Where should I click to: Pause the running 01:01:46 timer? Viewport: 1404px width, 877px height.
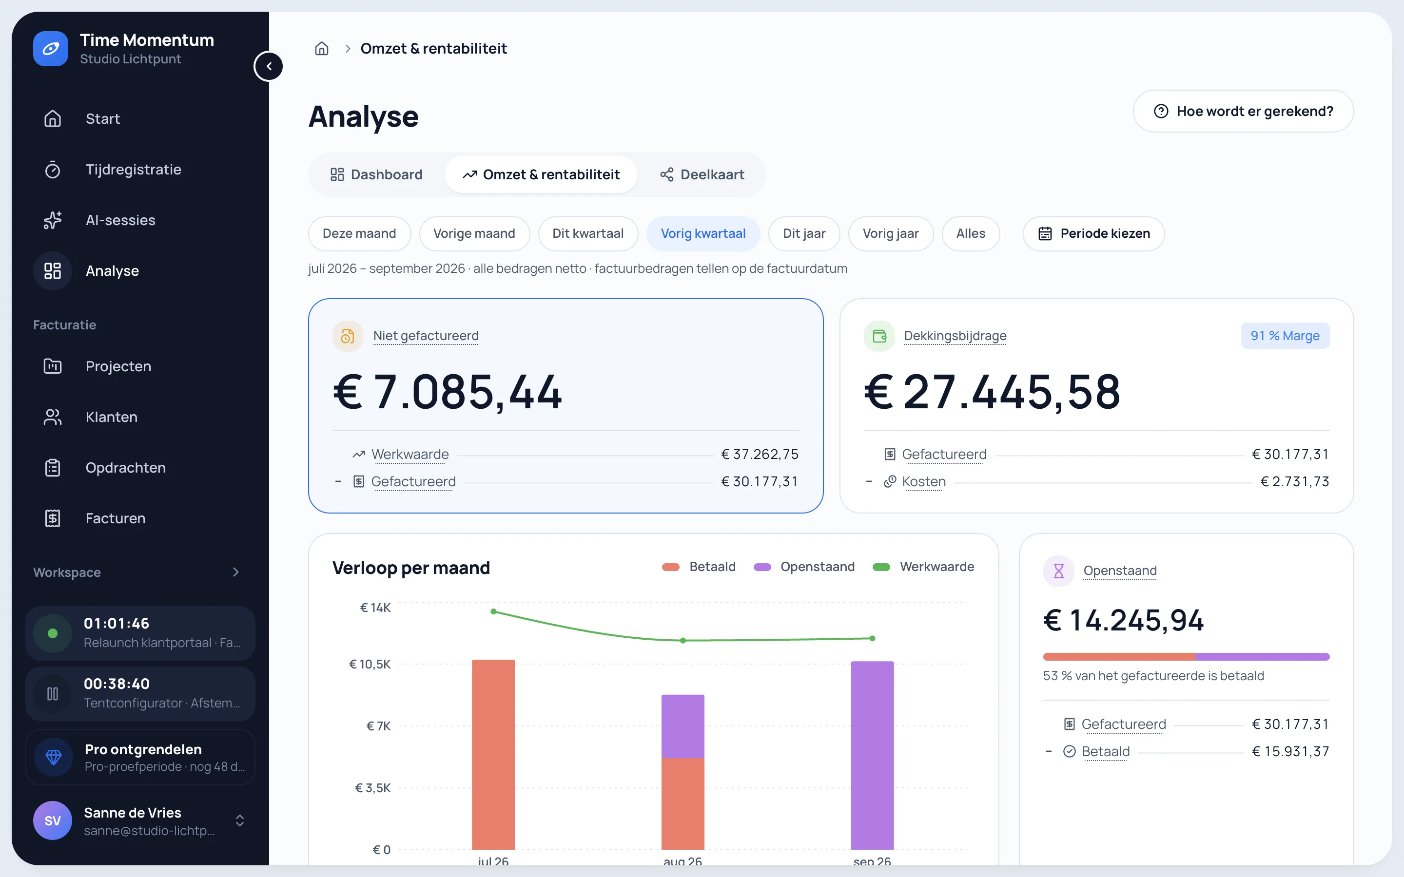[53, 633]
